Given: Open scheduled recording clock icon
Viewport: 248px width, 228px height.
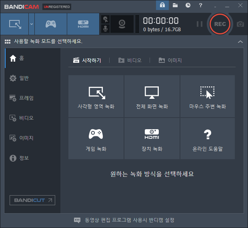Looking at the screenshot, I should 188,5.
